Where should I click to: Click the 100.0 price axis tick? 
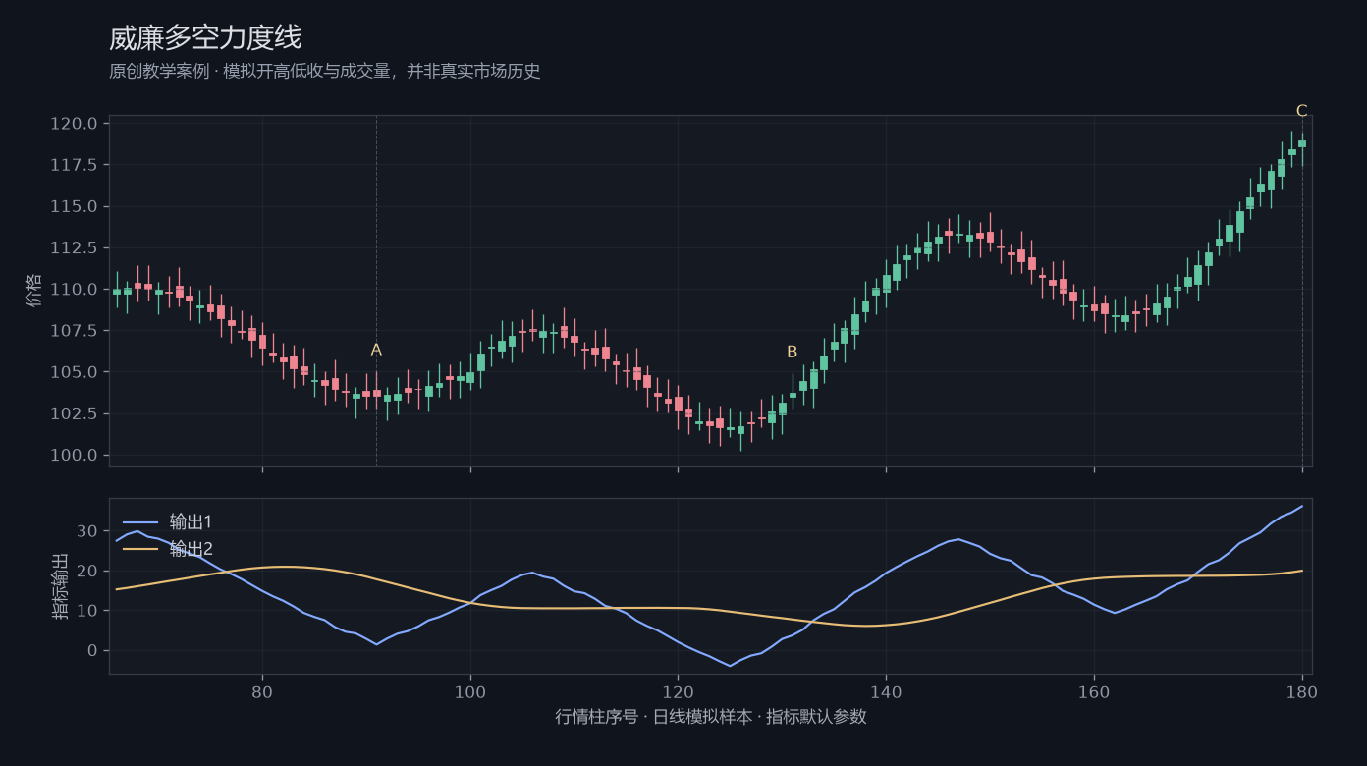74,456
